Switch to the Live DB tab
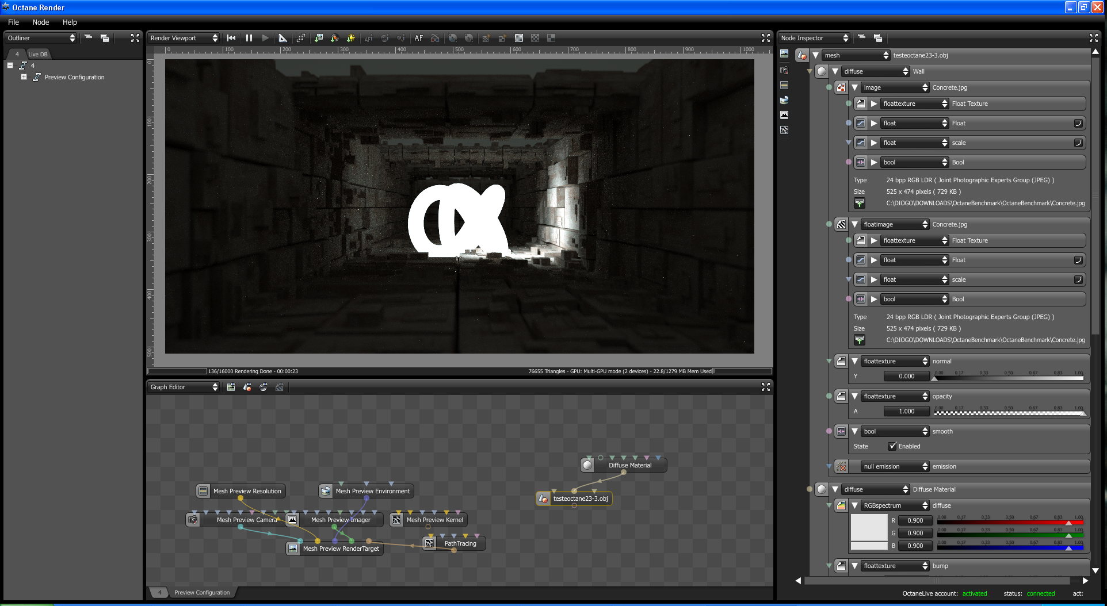The image size is (1107, 606). tap(38, 54)
